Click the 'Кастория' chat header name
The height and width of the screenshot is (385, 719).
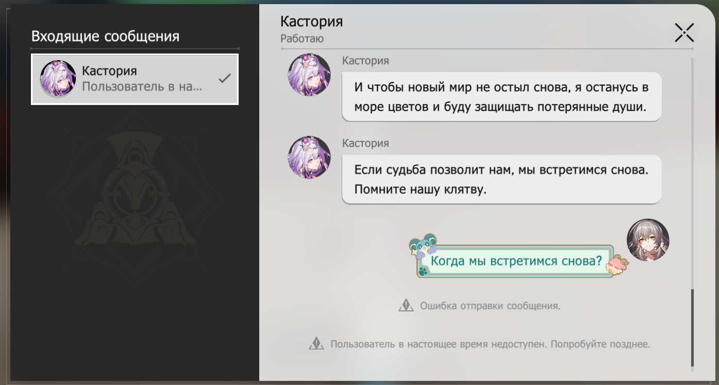pyautogui.click(x=311, y=22)
